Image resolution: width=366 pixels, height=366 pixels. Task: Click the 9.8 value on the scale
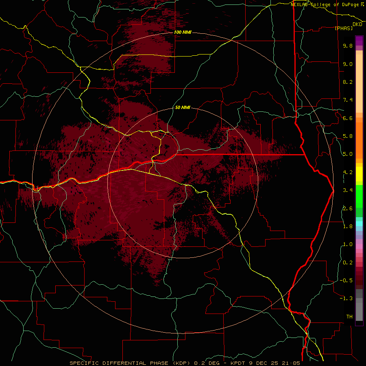(348, 46)
